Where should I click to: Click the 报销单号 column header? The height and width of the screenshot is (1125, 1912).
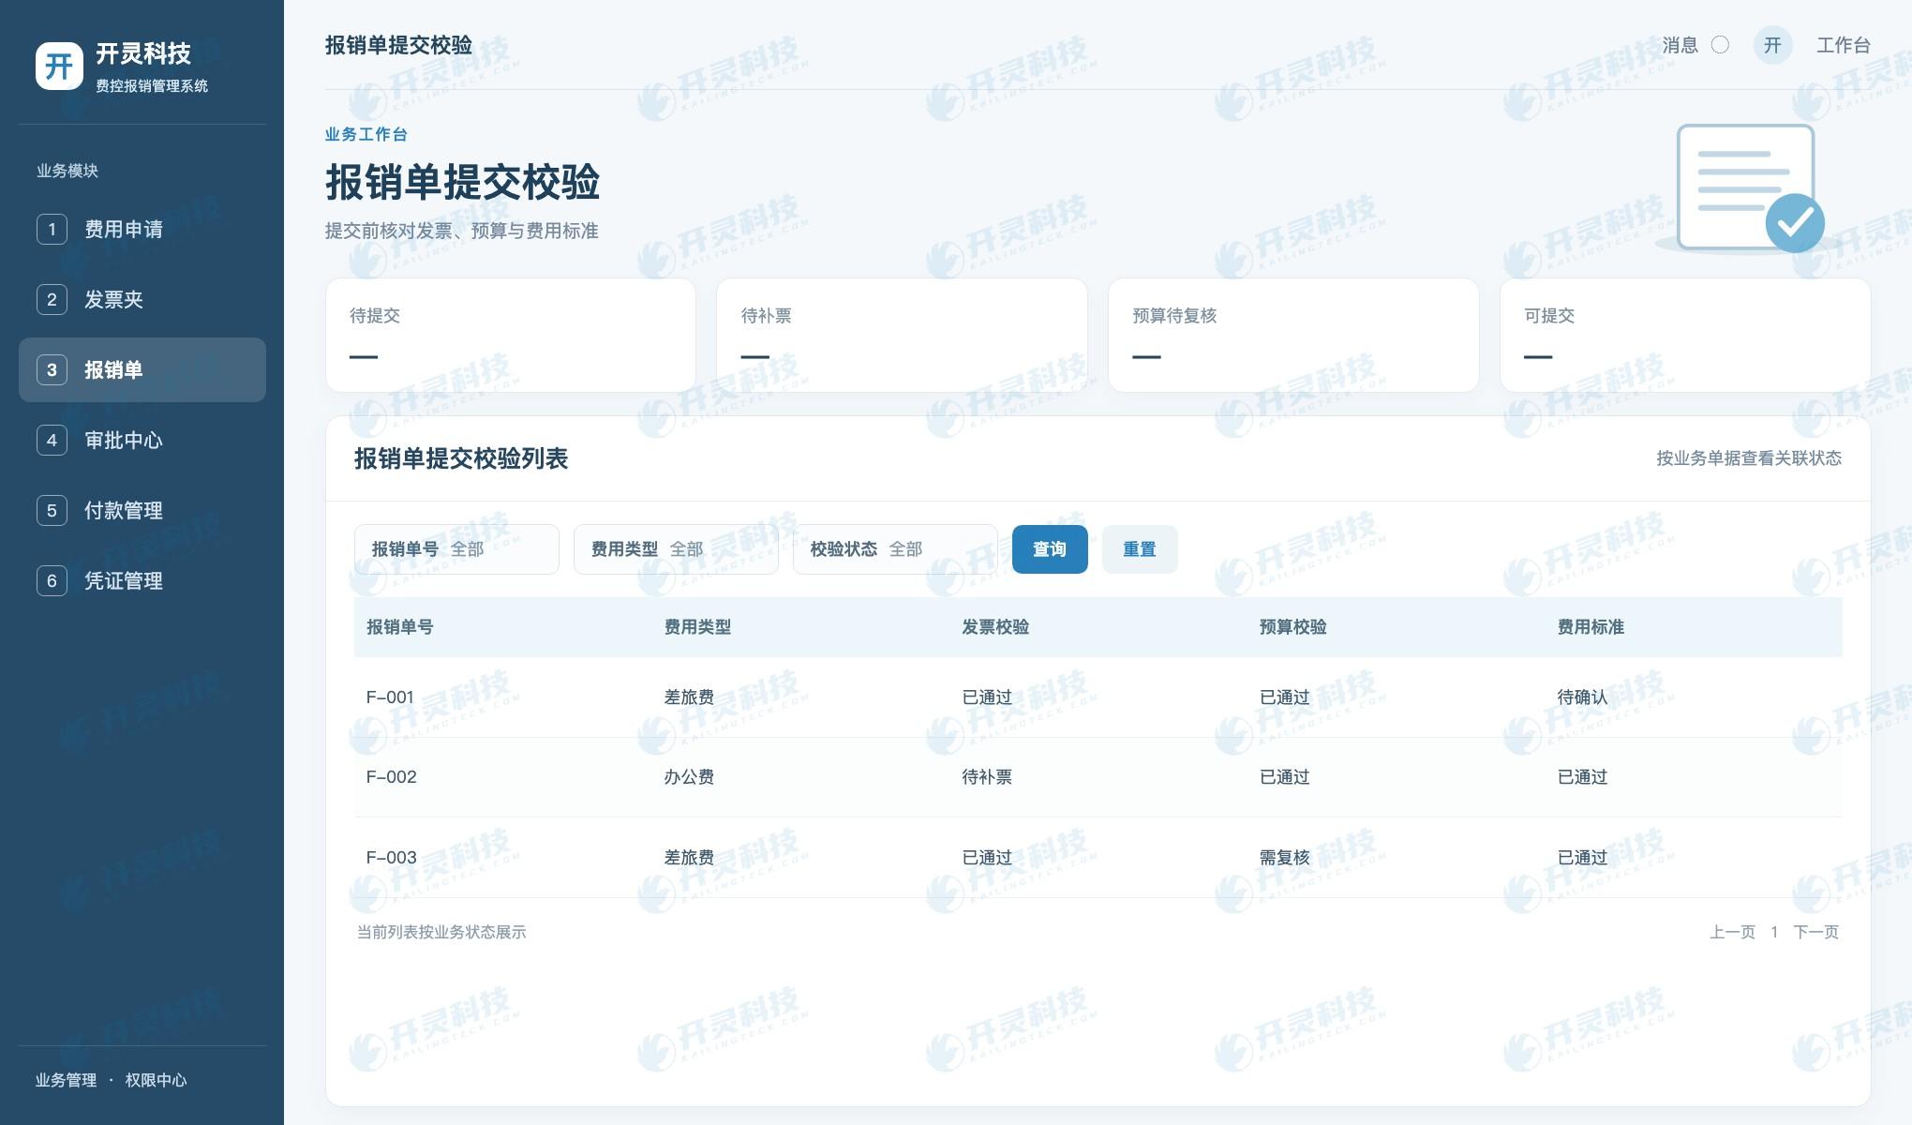click(399, 627)
